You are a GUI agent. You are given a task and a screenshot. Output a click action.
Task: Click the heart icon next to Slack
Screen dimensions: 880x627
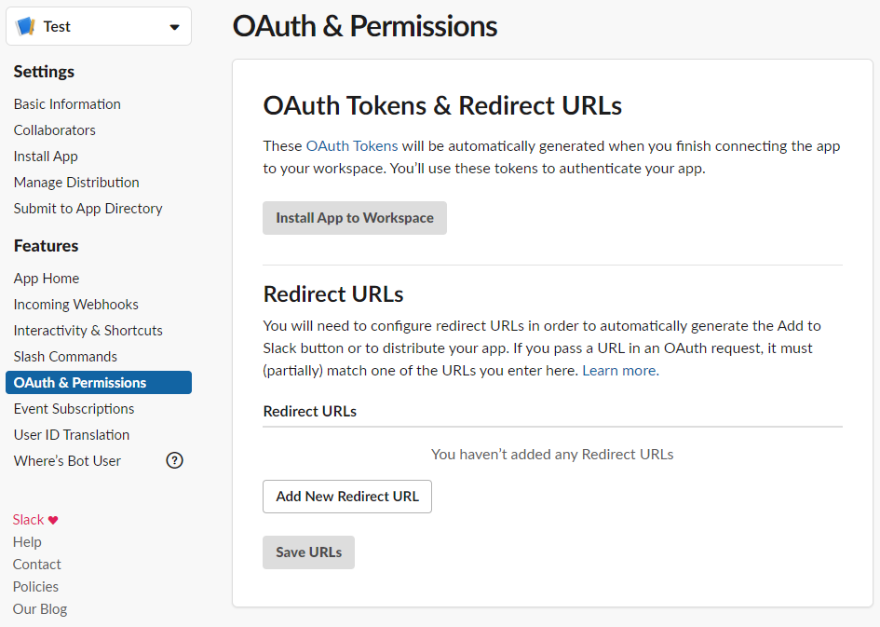point(54,519)
